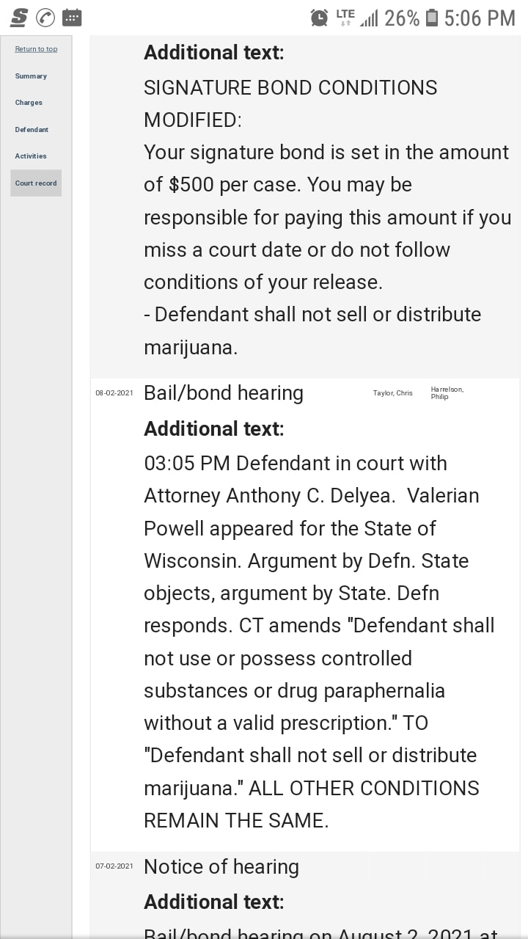Click the name Harrelson, Philip
This screenshot has width=528, height=939.
click(447, 392)
